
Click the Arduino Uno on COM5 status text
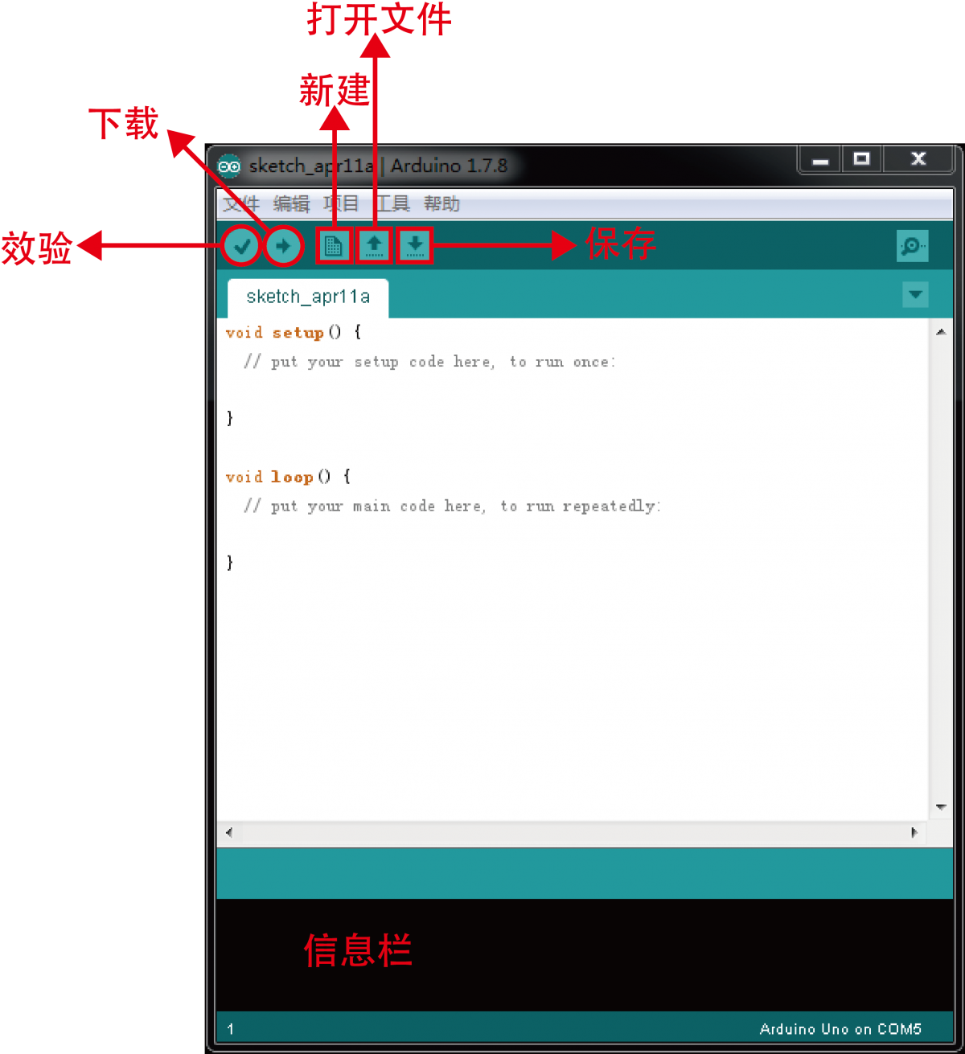840,1029
